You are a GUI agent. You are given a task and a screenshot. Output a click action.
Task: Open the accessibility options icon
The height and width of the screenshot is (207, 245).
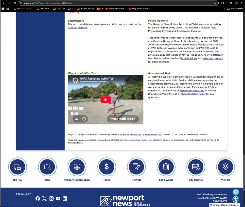[x=236, y=199]
